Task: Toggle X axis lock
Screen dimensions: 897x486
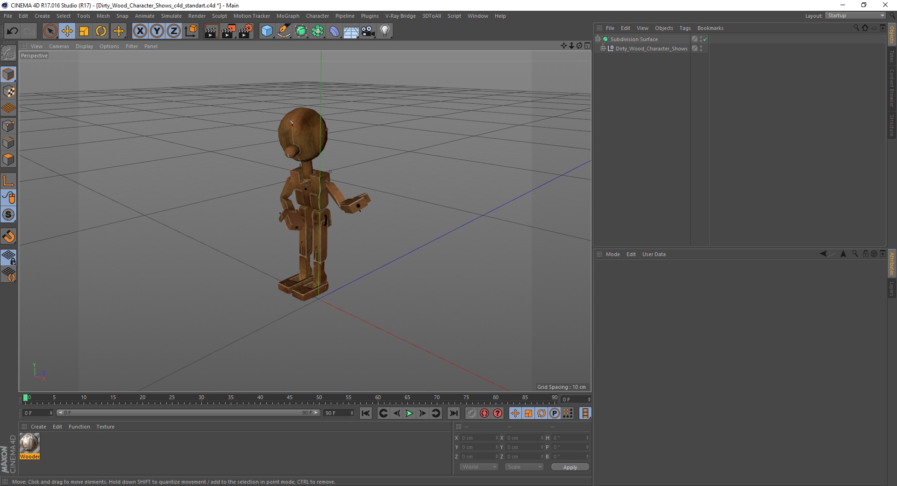Action: point(140,31)
